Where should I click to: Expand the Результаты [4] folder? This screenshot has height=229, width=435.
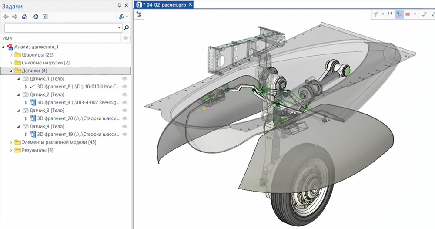11,150
